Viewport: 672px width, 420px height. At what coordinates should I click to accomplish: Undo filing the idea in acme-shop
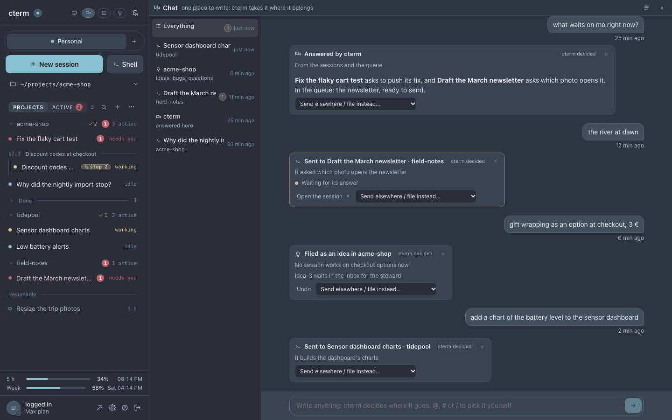point(304,289)
